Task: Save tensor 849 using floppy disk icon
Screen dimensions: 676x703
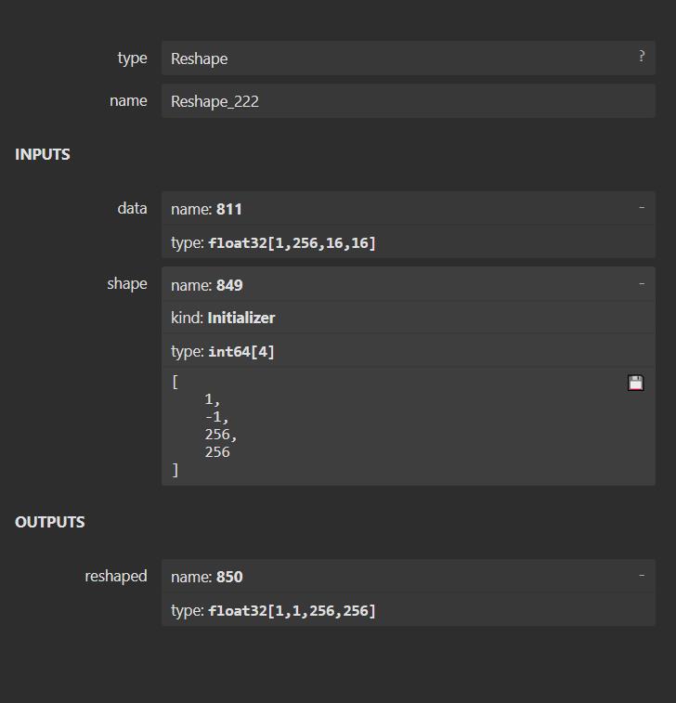Action: pos(635,383)
